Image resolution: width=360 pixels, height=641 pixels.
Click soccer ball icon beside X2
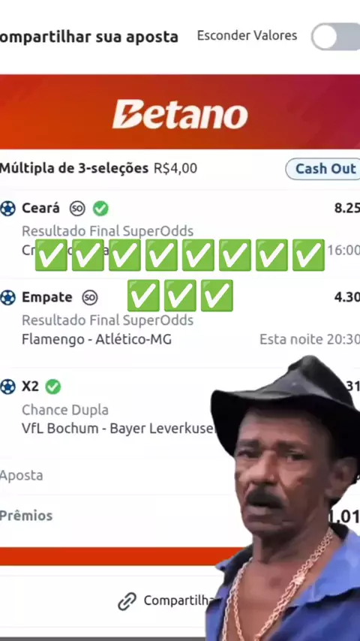(7, 387)
